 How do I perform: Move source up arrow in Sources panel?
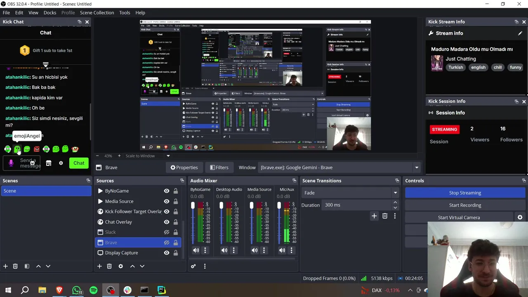[132, 266]
